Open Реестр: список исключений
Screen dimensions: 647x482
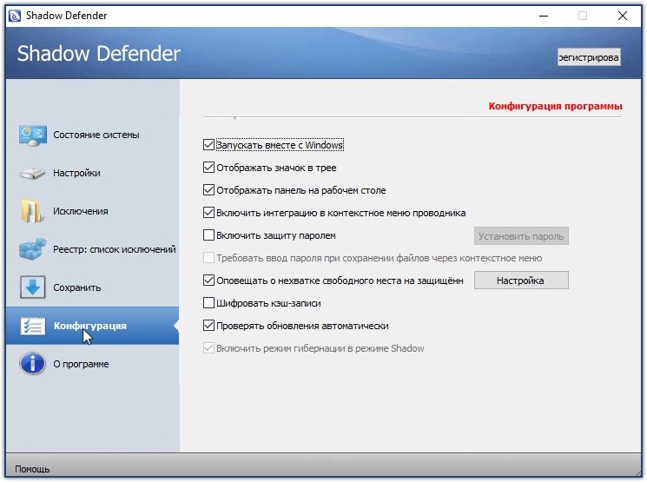tap(115, 249)
